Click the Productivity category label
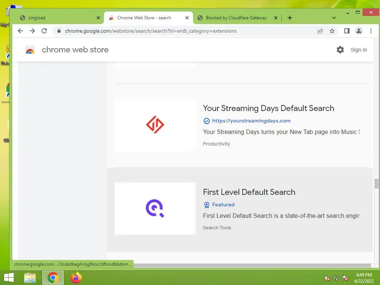The image size is (380, 285). tap(216, 144)
